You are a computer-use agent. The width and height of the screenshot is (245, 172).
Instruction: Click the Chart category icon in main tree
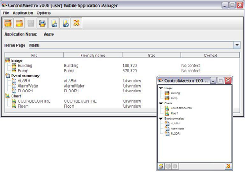(x=8, y=96)
